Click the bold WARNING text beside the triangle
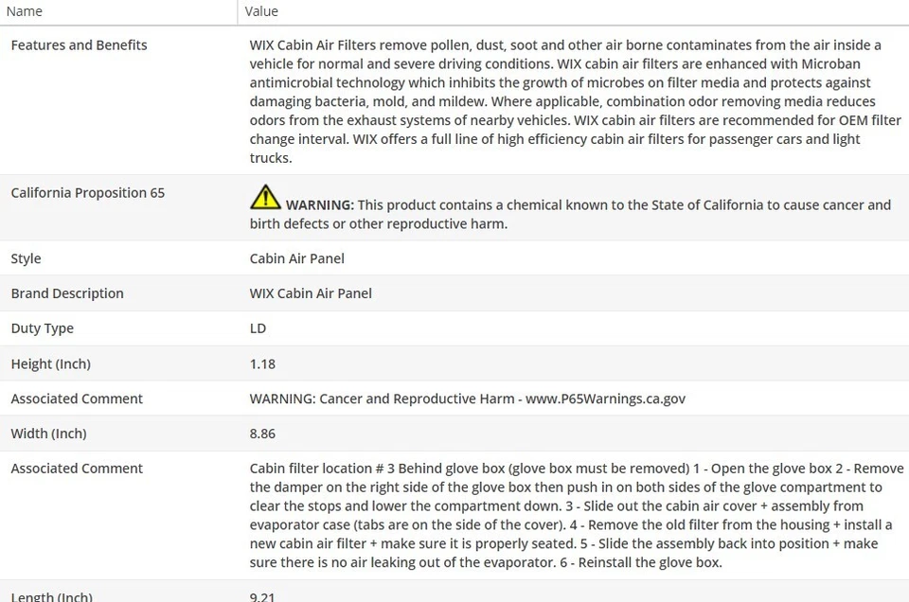The height and width of the screenshot is (602, 909). click(x=320, y=204)
